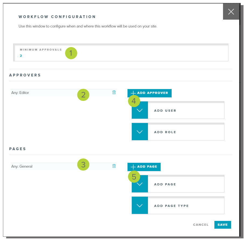244x240 pixels.
Task: Close the Workflow Configuration window
Action: (x=231, y=12)
